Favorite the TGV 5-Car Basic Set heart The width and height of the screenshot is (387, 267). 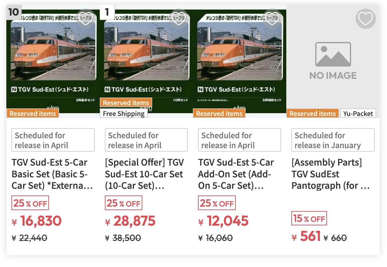click(85, 18)
